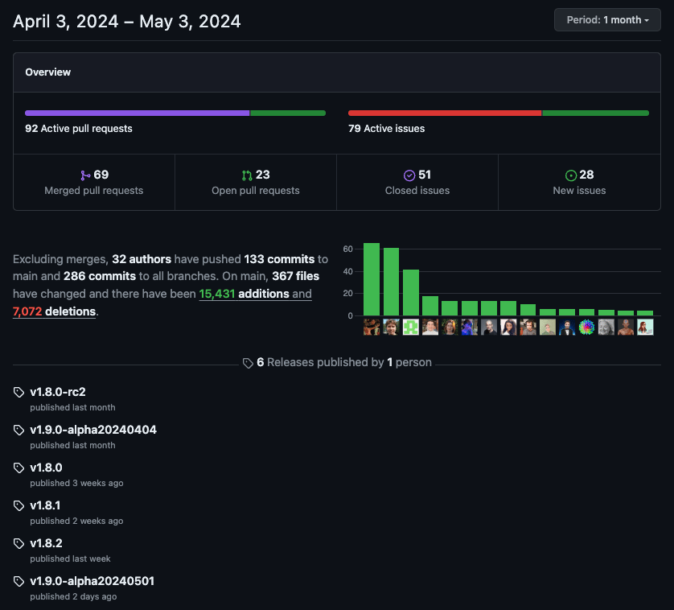Click the merged pull requests branch icon

tap(85, 175)
